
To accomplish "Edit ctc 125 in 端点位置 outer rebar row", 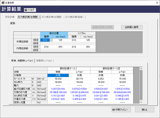I will tap(60, 40).
